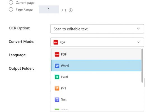Viewport: 168px width, 112px height.
Task: Click the orange PPT icon
Action: point(57,88)
